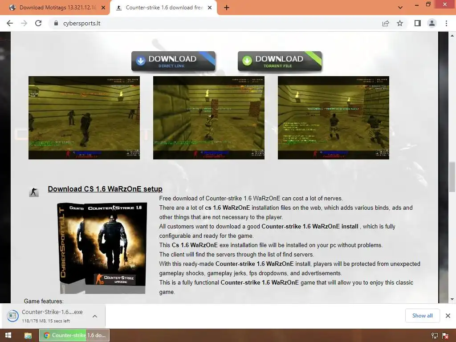Click the browser forward arrow

click(24, 23)
